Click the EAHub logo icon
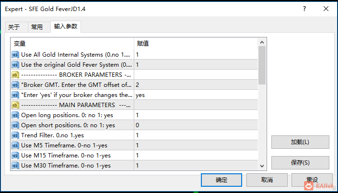Image resolution: width=338 pixels, height=193 pixels. click(309, 185)
